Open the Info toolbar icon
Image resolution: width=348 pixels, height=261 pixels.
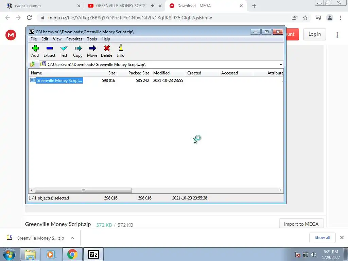(x=121, y=51)
